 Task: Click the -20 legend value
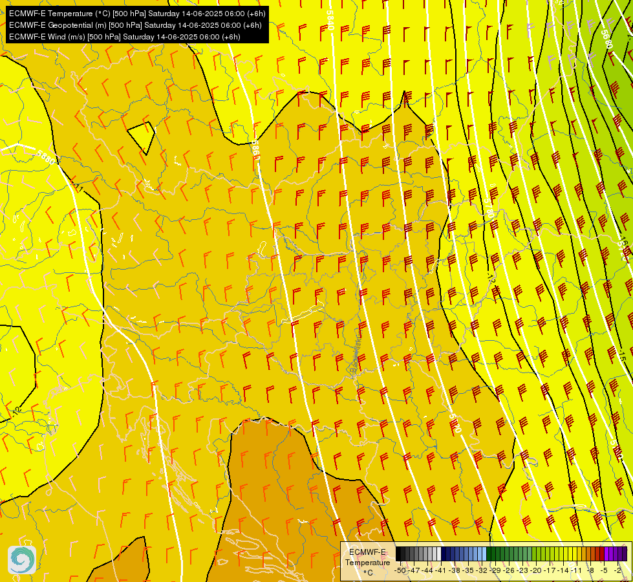[536, 570]
